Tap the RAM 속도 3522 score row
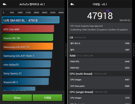Screen dimensions: 135x104 point(100,68)
